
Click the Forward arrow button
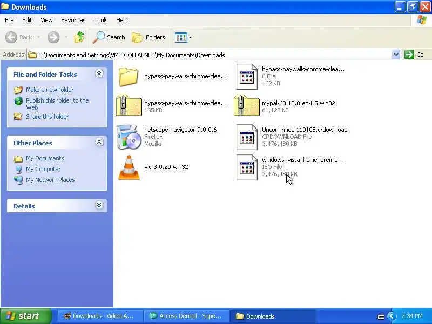pyautogui.click(x=53, y=37)
